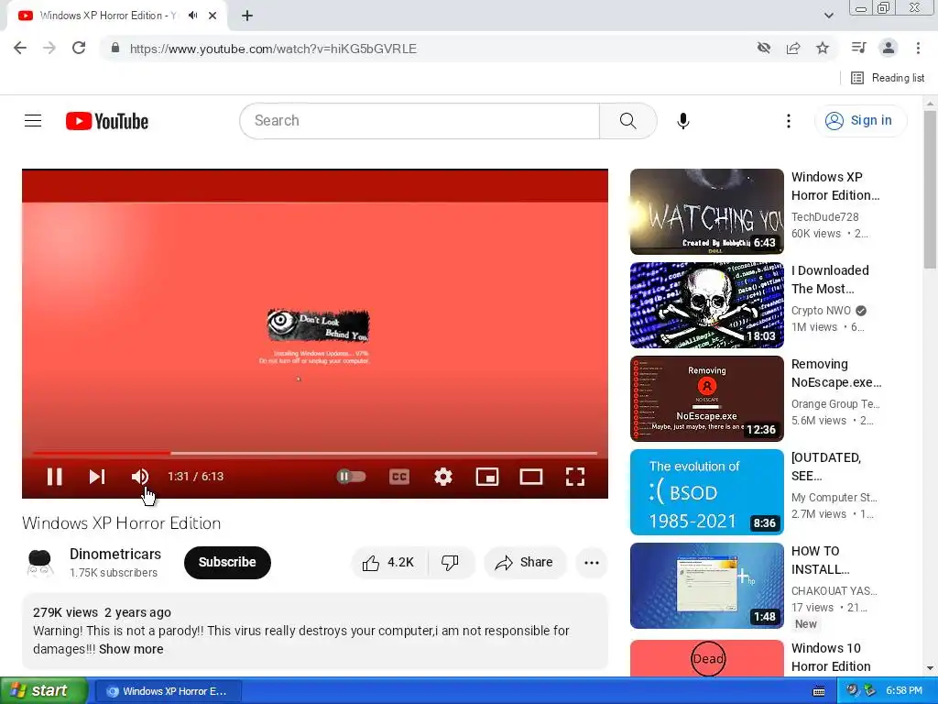Open video settings gear
Image resolution: width=938 pixels, height=704 pixels.
pyautogui.click(x=443, y=477)
